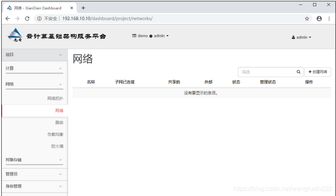Minimize the browser window
Screen dimensions: 336x196
301,4
